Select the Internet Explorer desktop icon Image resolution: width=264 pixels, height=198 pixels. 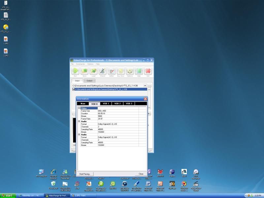53,174
